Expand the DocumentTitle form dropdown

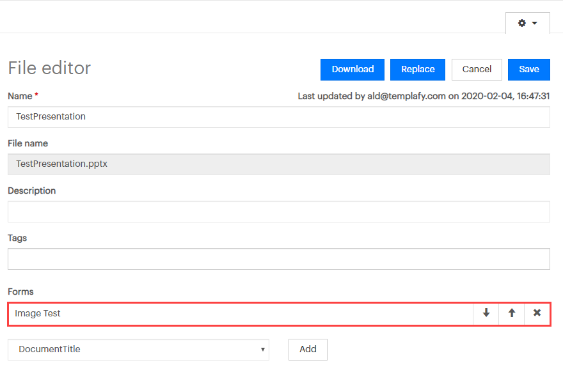[x=138, y=349]
